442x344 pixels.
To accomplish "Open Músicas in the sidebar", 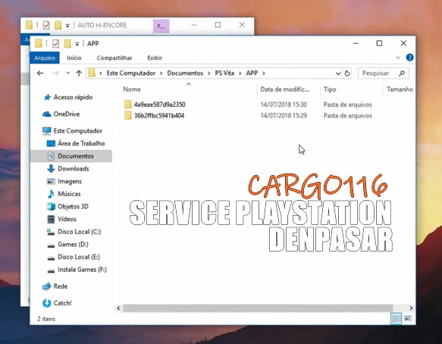I will 69,194.
